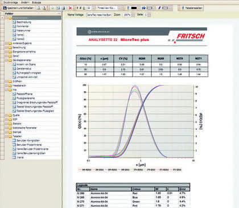The width and height of the screenshot is (239, 208).
Task: Select the Rührgeschwindigkeit field
Action: point(29,73)
